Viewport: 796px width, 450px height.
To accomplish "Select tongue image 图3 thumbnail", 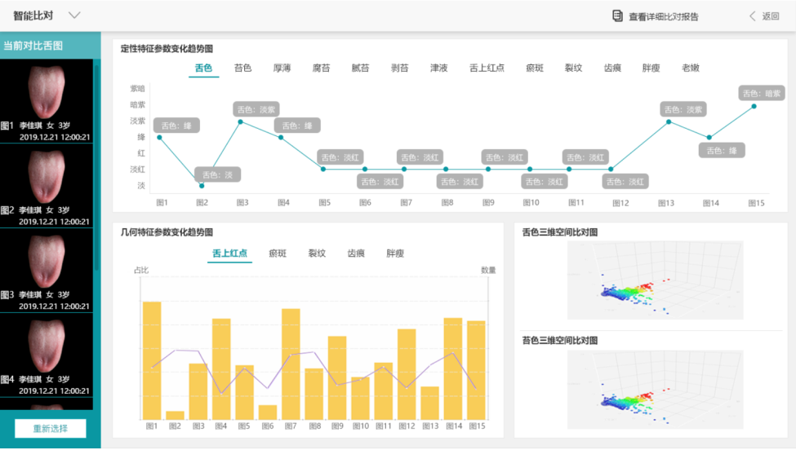I will [47, 271].
